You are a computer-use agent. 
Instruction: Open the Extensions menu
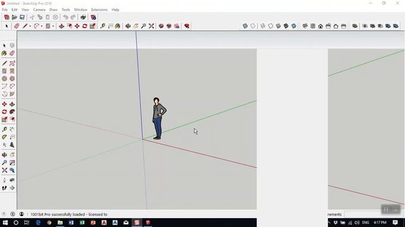point(99,9)
